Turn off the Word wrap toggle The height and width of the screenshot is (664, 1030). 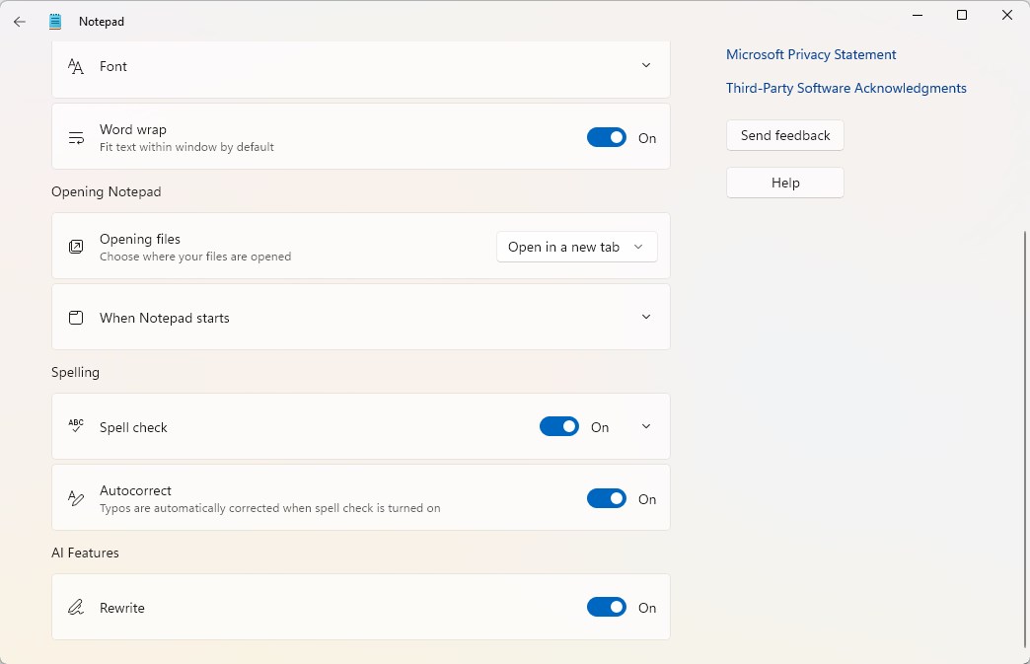point(606,138)
